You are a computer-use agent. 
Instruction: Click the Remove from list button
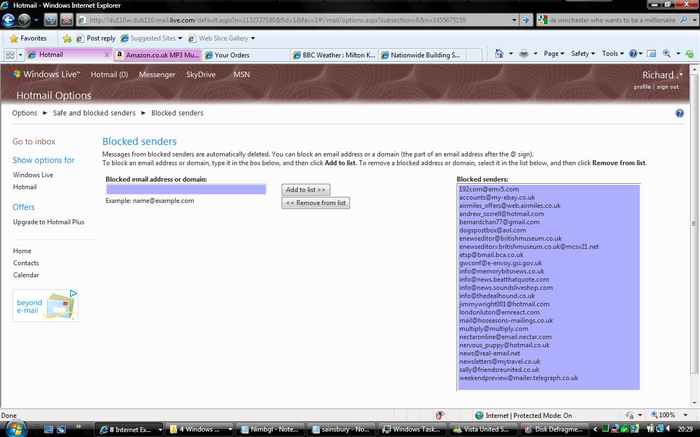coord(316,203)
